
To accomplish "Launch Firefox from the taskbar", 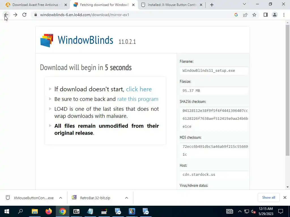I will [49, 211].
